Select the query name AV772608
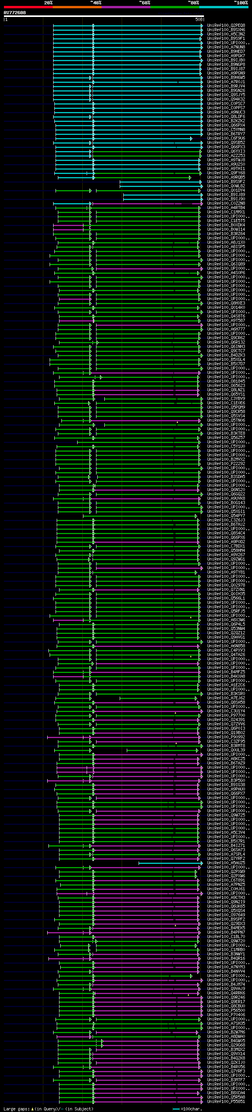252x1112 pixels. 15,13
